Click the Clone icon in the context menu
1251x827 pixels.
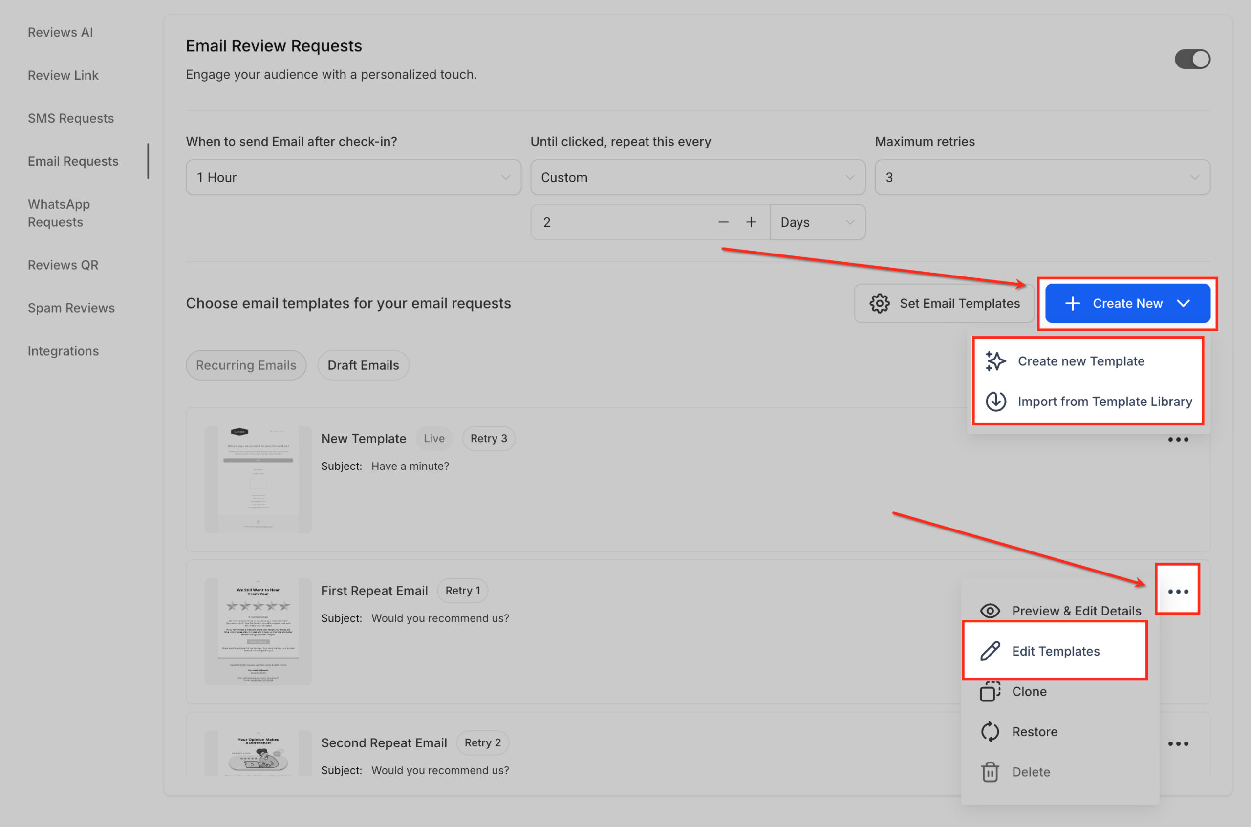(x=990, y=692)
